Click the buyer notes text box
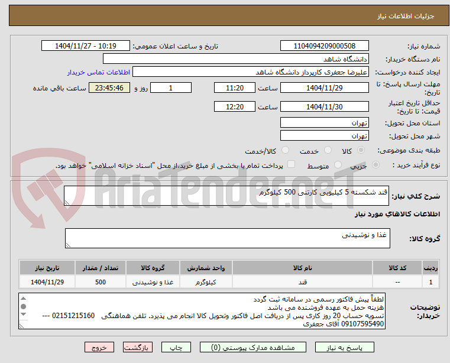 (x=202, y=311)
